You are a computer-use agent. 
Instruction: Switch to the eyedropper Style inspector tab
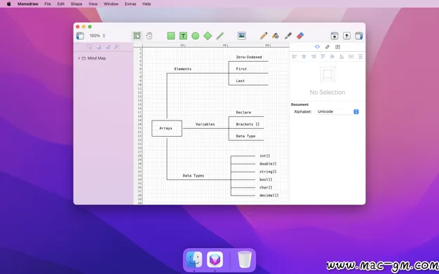(327, 47)
